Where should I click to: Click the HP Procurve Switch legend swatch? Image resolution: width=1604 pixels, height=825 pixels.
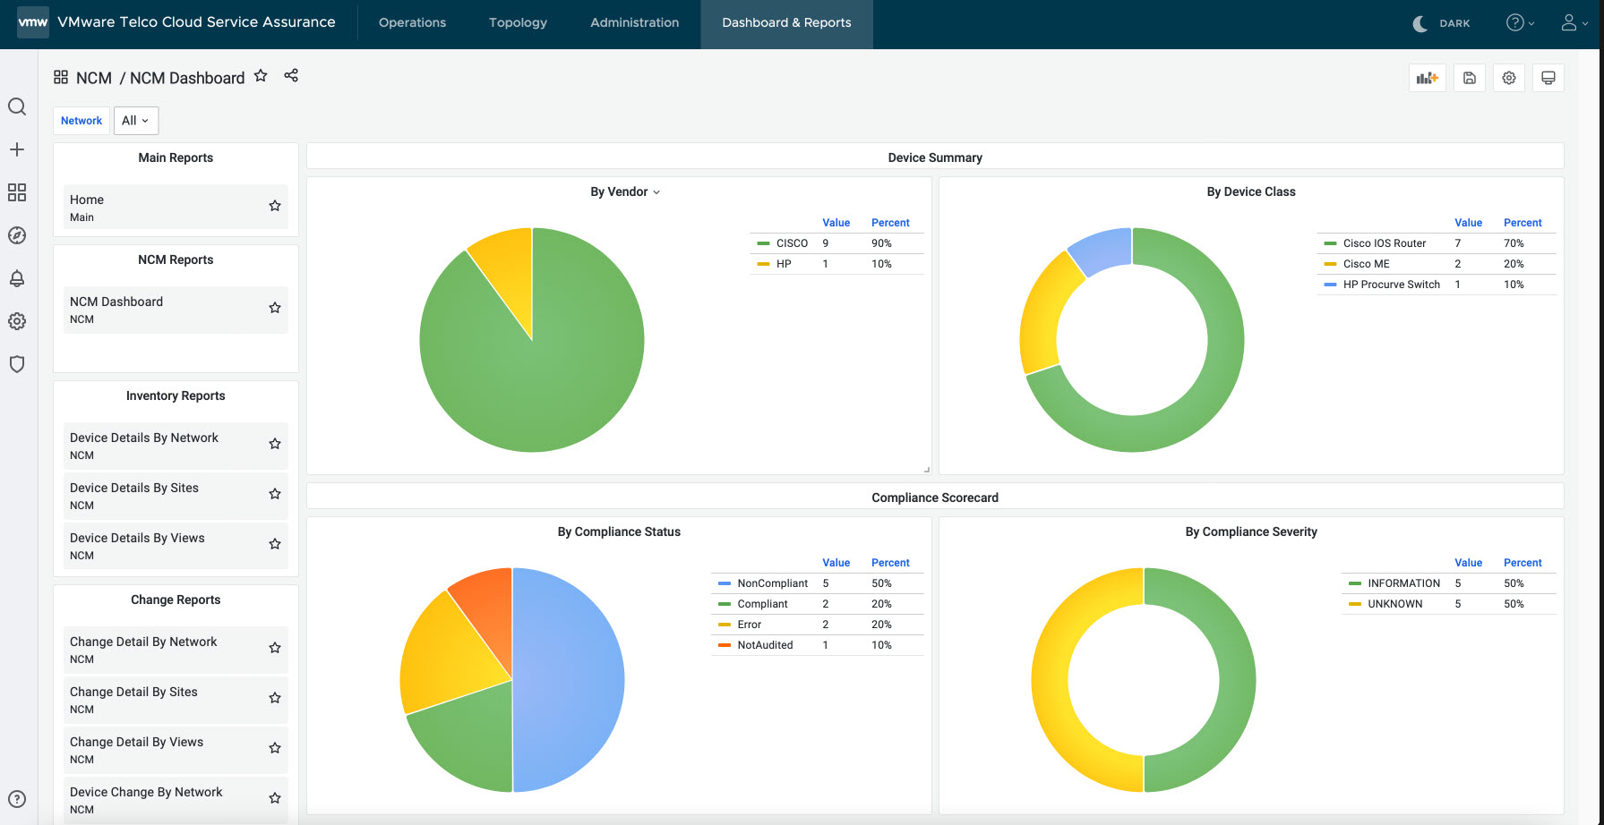tap(1330, 285)
